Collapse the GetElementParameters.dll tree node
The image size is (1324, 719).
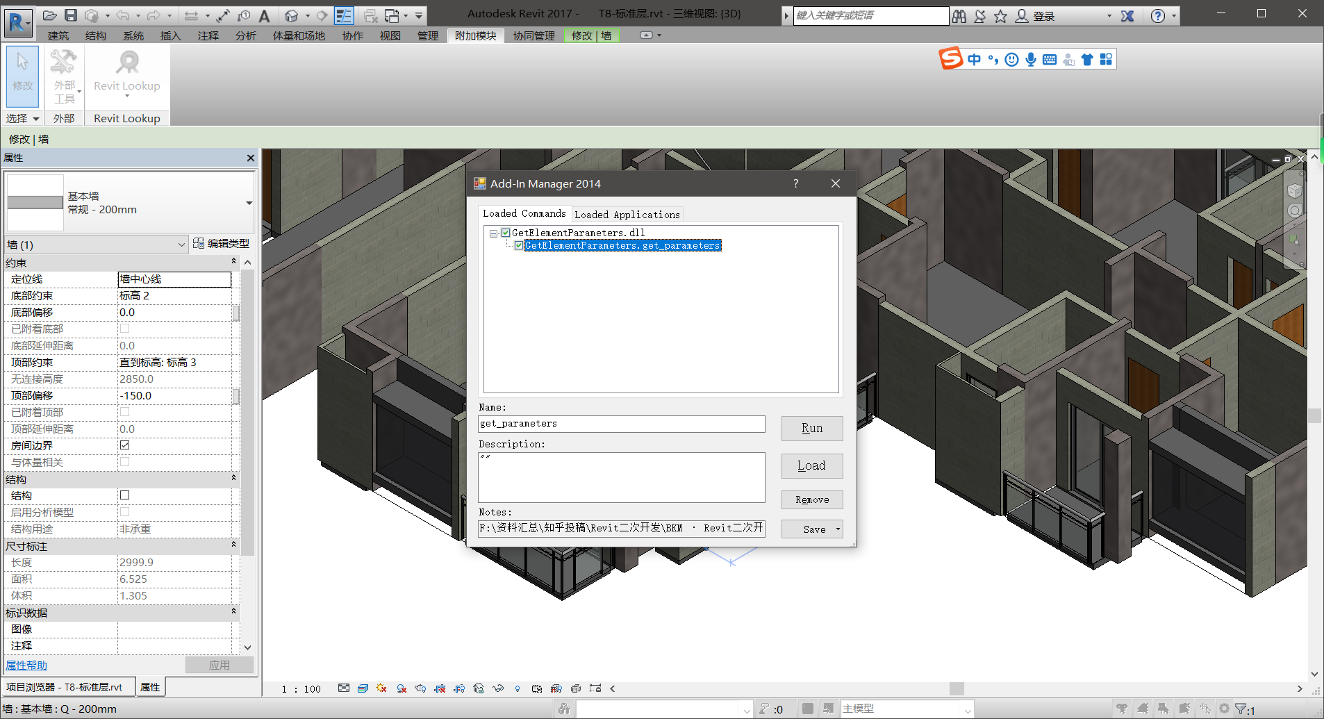pos(493,233)
